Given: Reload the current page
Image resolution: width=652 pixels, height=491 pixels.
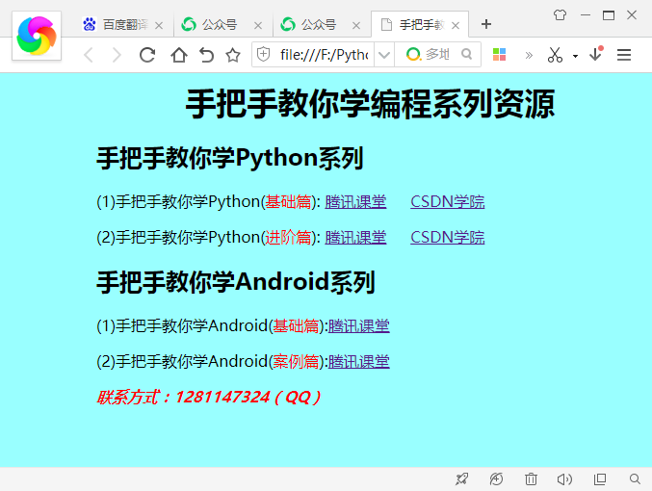Looking at the screenshot, I should click(x=147, y=55).
